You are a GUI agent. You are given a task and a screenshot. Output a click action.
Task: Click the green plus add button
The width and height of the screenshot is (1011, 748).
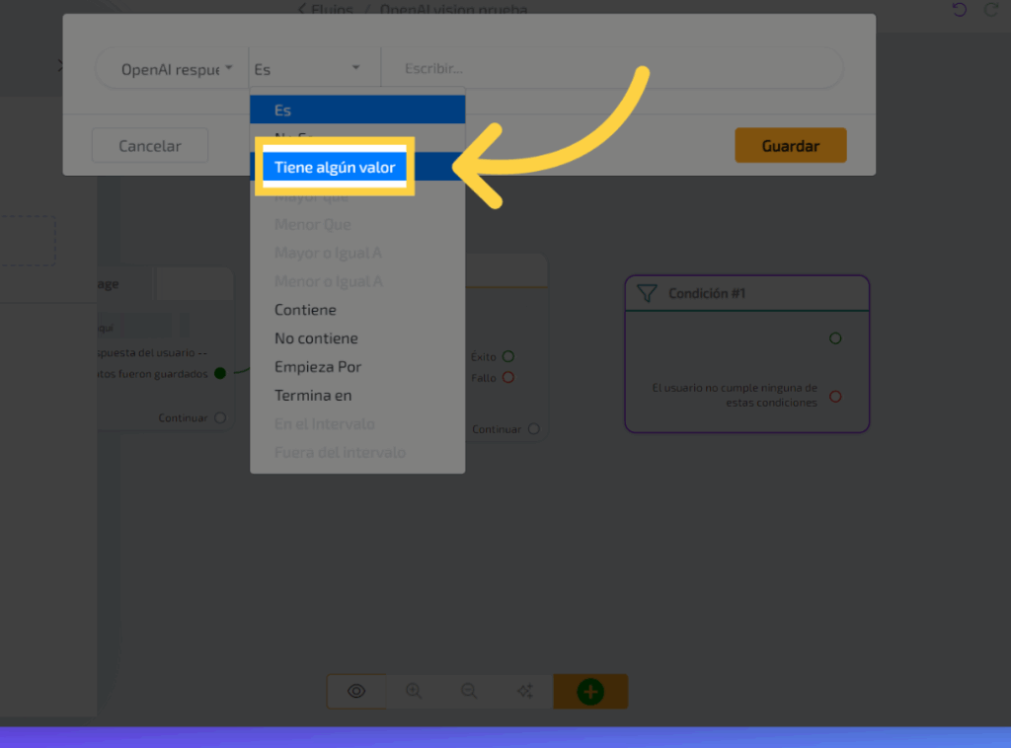pos(590,692)
